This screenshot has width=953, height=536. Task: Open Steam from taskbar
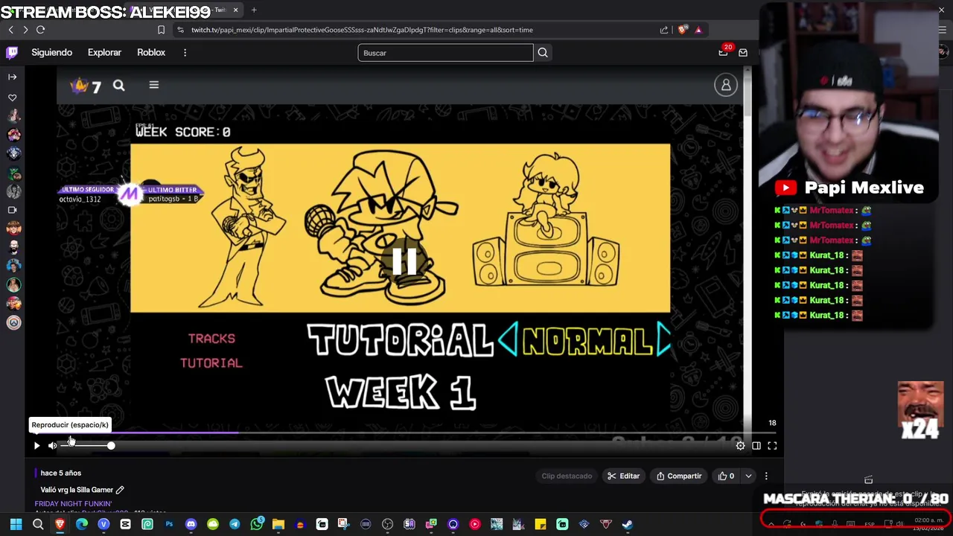(x=628, y=524)
